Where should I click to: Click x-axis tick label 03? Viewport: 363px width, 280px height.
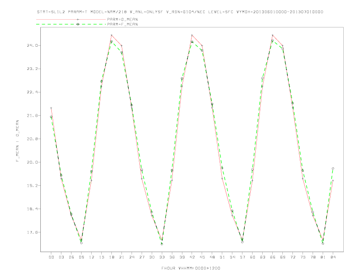click(x=61, y=257)
